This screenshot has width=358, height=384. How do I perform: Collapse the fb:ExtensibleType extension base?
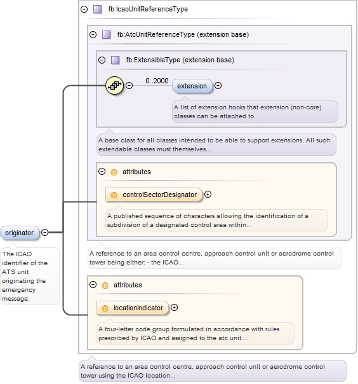point(102,60)
